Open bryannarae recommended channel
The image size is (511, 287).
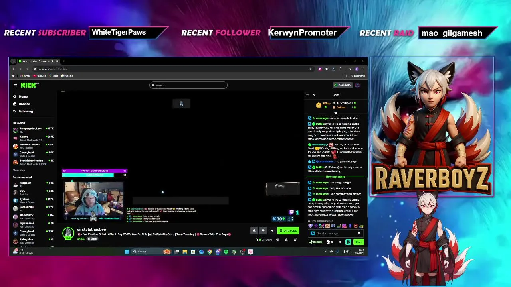(33, 225)
